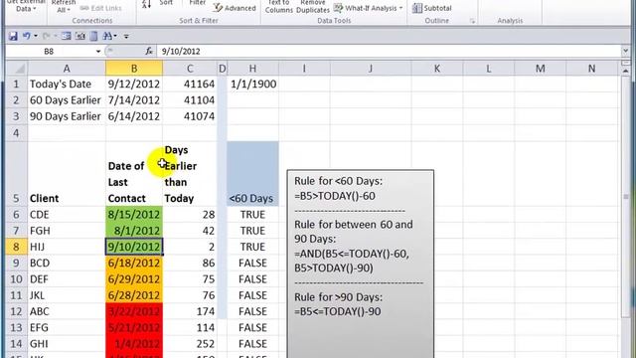Select column B header
This screenshot has height=358, width=636.
134,69
